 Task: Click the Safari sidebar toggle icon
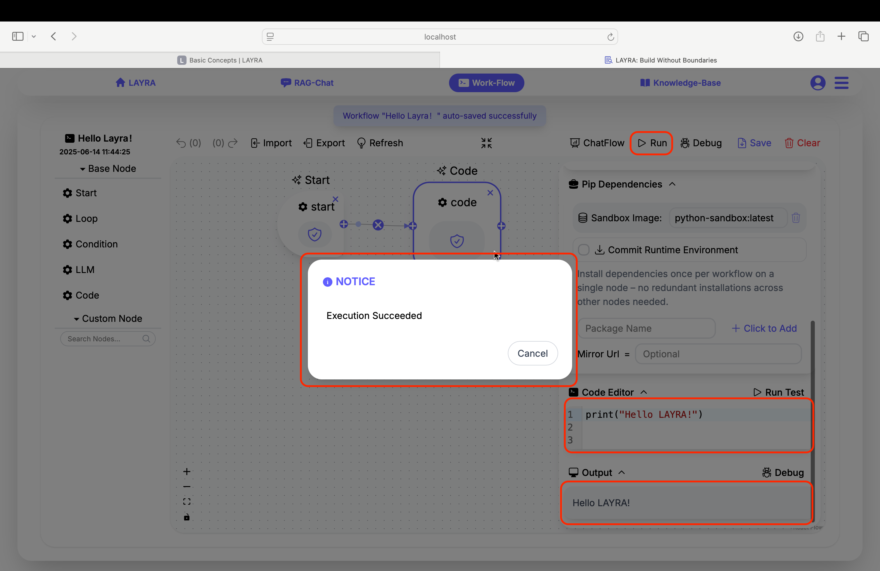coord(18,36)
